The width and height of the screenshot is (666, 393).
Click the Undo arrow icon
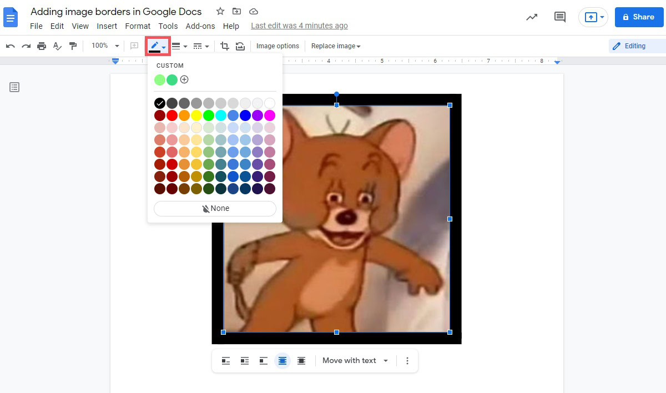[x=11, y=46]
